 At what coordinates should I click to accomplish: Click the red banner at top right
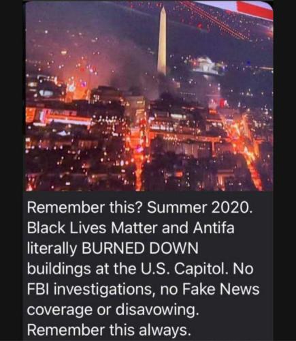point(254,11)
